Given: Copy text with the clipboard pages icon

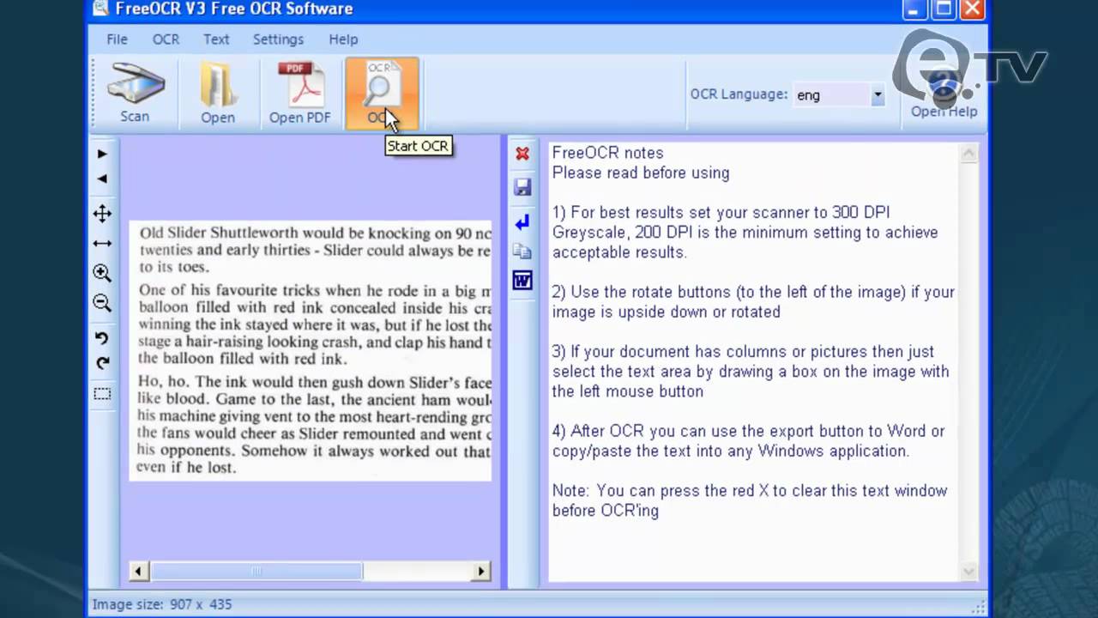Looking at the screenshot, I should pos(522,251).
